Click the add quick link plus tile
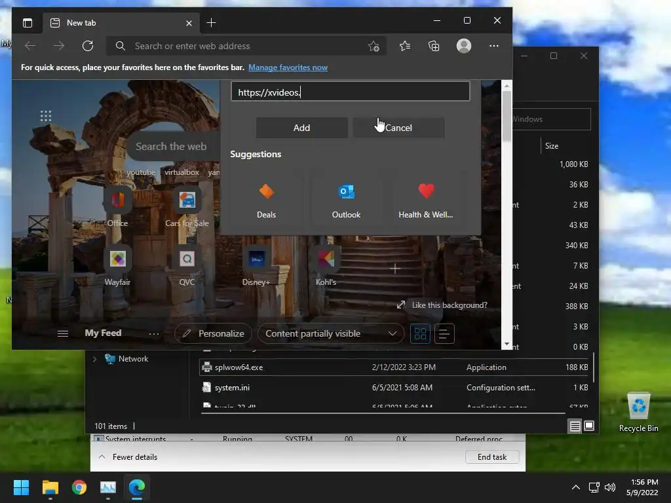This screenshot has height=503, width=671. pyautogui.click(x=395, y=269)
